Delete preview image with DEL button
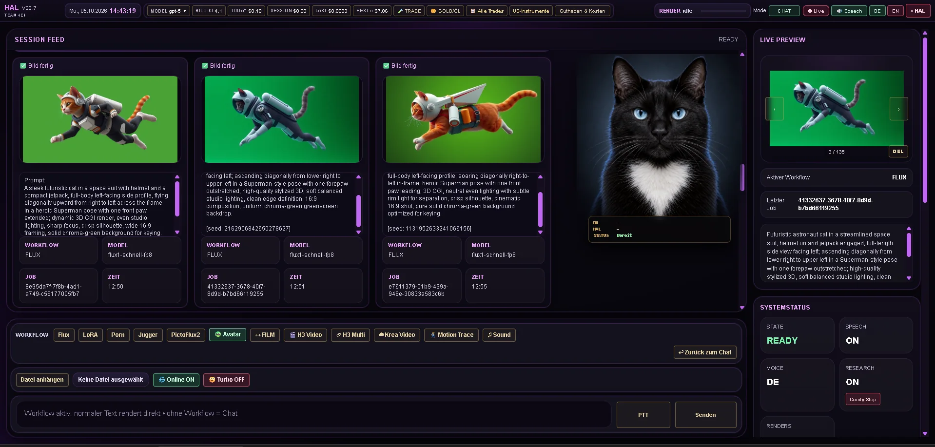 pyautogui.click(x=898, y=152)
